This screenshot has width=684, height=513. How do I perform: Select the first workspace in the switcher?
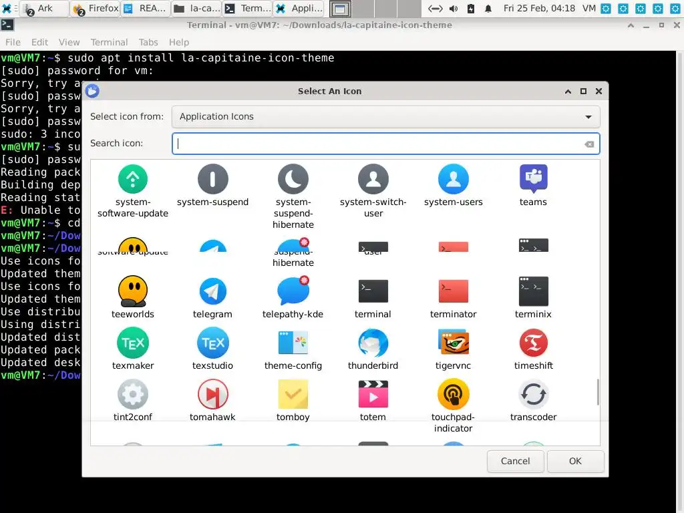point(340,9)
